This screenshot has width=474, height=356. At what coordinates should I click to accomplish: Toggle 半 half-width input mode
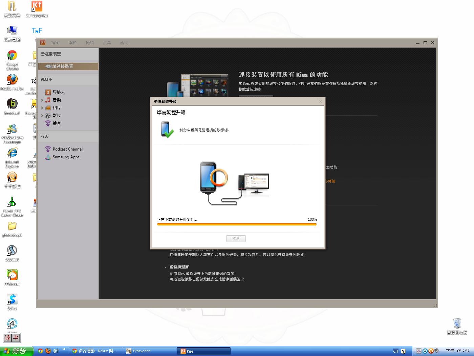[16, 338]
